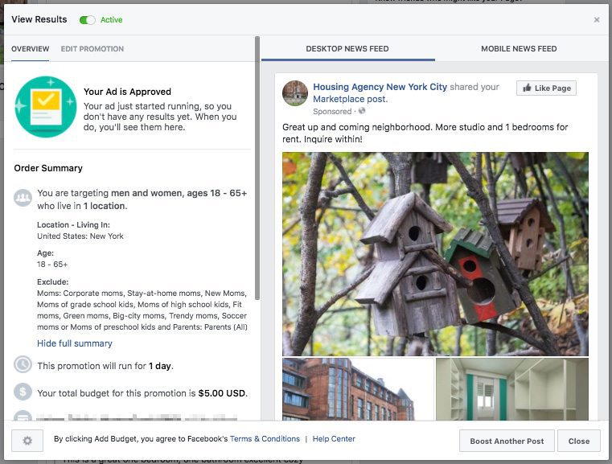Open the brick building photo thumbnail
This screenshot has height=464, width=612.
[358, 389]
